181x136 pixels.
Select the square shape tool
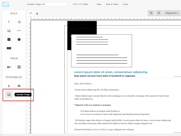[9, 39]
